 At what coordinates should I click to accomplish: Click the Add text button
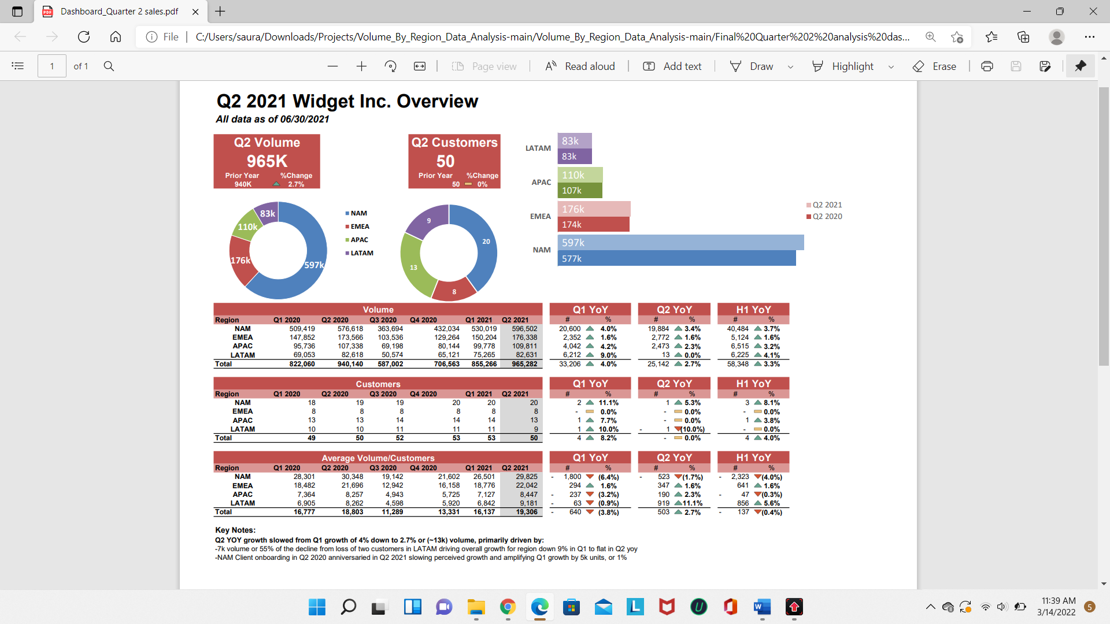(671, 66)
